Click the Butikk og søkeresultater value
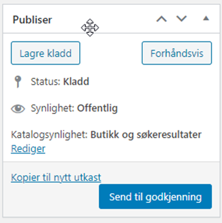 coord(146,135)
